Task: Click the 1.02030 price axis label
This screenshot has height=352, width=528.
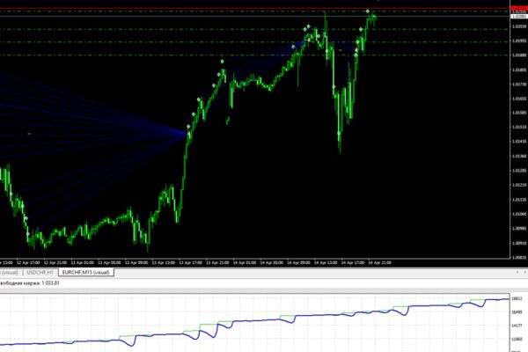Action: coord(519,26)
